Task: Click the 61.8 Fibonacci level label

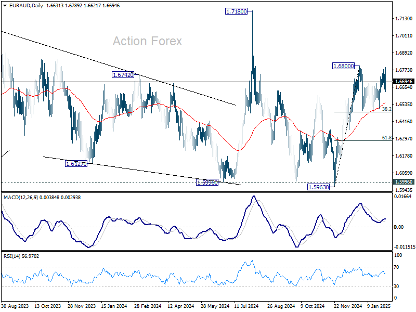Action: point(386,138)
